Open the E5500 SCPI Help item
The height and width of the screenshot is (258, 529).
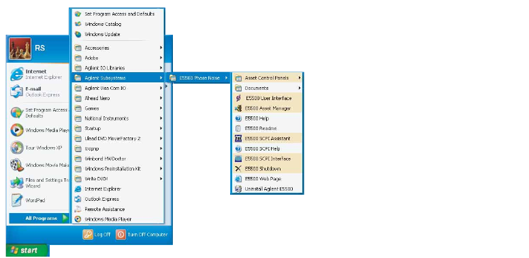click(268, 148)
